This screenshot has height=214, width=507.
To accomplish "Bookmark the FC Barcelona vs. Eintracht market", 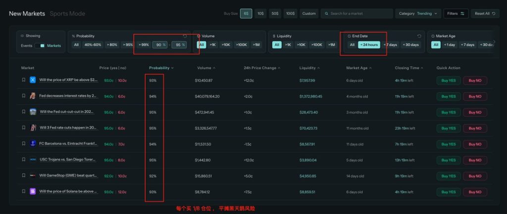I will pos(23,144).
